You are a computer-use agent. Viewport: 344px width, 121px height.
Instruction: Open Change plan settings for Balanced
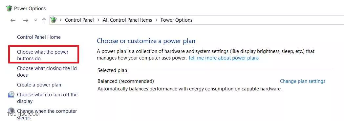point(303,81)
